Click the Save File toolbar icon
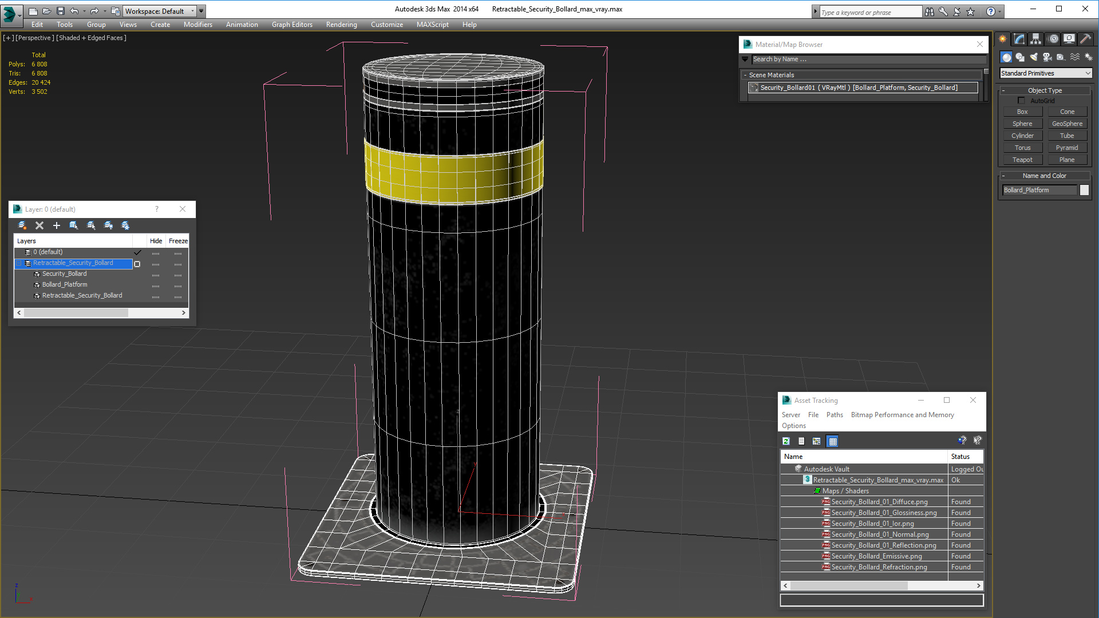Screen dimensions: 1099x618 (61, 11)
